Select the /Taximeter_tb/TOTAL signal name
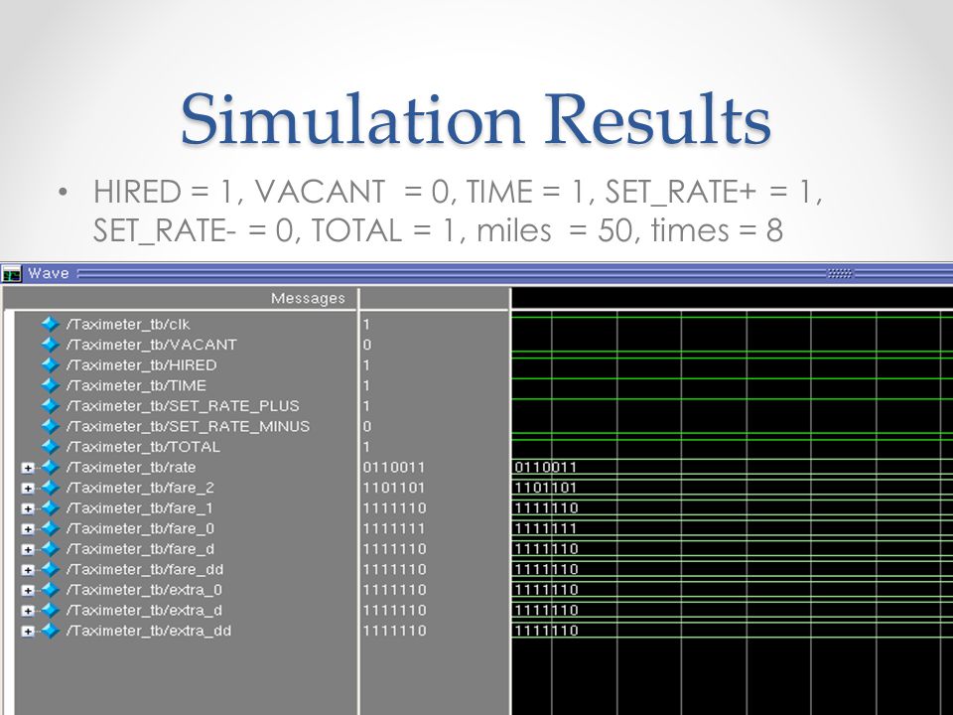This screenshot has height=715, width=953. pos(143,446)
